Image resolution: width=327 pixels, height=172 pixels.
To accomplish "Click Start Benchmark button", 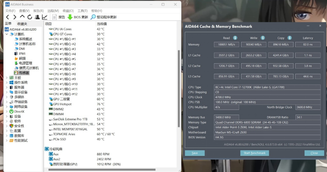I will 255,153.
